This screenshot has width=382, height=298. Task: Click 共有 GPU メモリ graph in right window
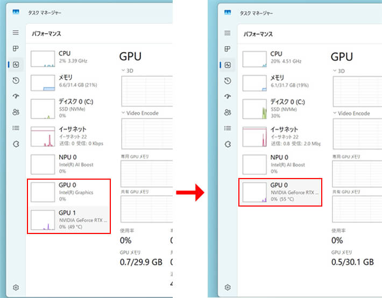pyautogui.click(x=357, y=209)
